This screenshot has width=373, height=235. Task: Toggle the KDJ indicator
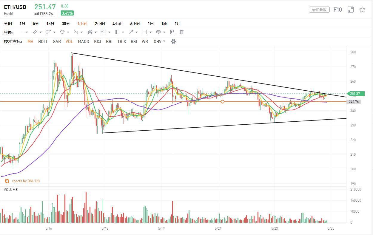(98, 41)
